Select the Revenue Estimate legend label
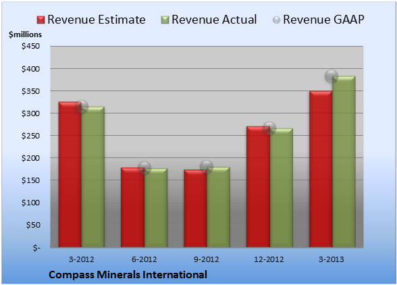Screen dimensions: 397x285 [97, 20]
